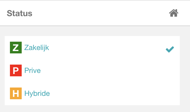The image size is (190, 112).
Task: Click the Status header title
Action: 20,13
